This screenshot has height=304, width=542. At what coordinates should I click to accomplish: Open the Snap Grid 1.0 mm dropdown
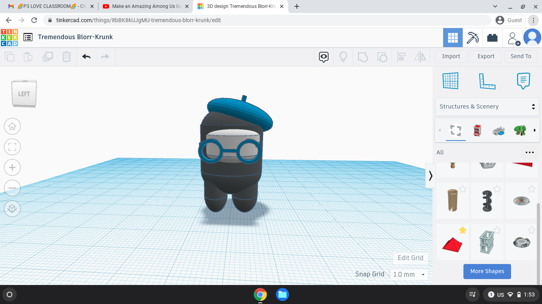[409, 274]
